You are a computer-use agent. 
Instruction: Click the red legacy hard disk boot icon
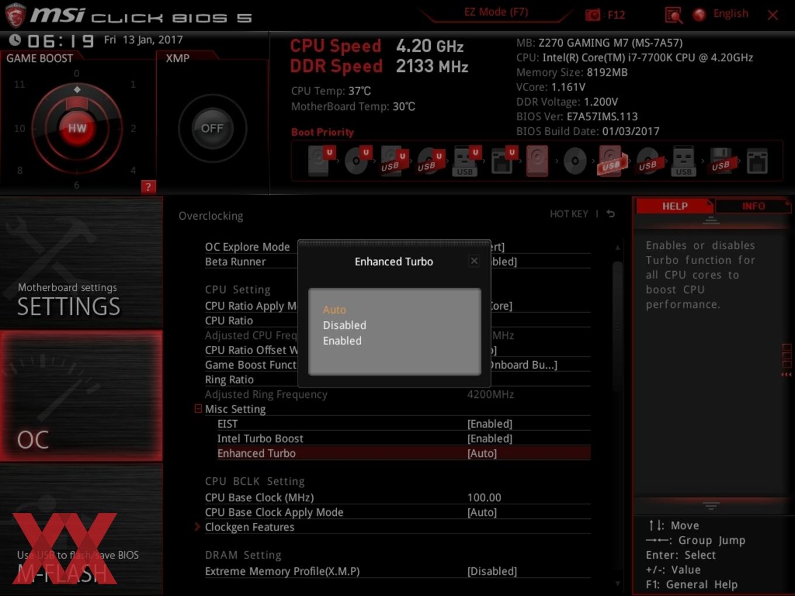537,161
